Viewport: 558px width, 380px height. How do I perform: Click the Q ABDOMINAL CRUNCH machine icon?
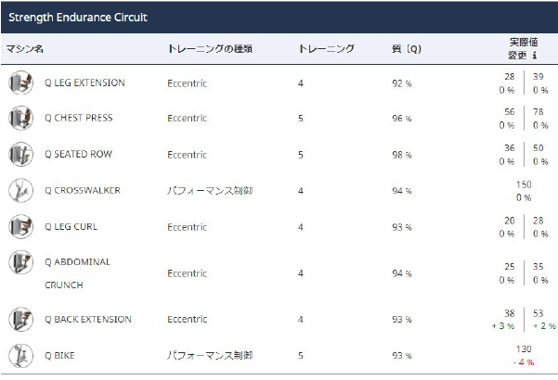point(19,262)
